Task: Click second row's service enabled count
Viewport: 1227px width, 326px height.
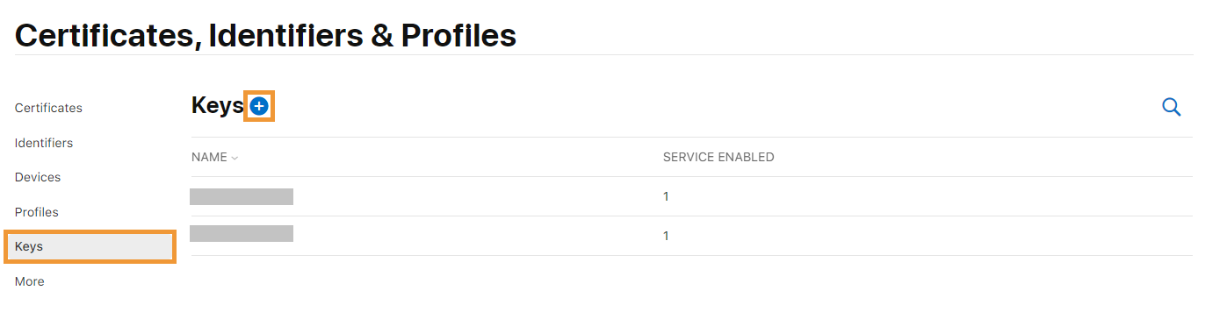Action: tap(666, 236)
